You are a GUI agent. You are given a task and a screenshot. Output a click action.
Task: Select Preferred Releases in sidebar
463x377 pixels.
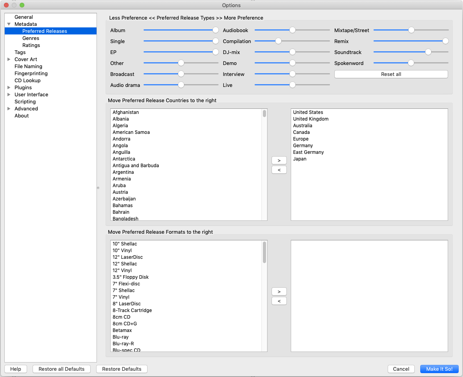pos(51,31)
